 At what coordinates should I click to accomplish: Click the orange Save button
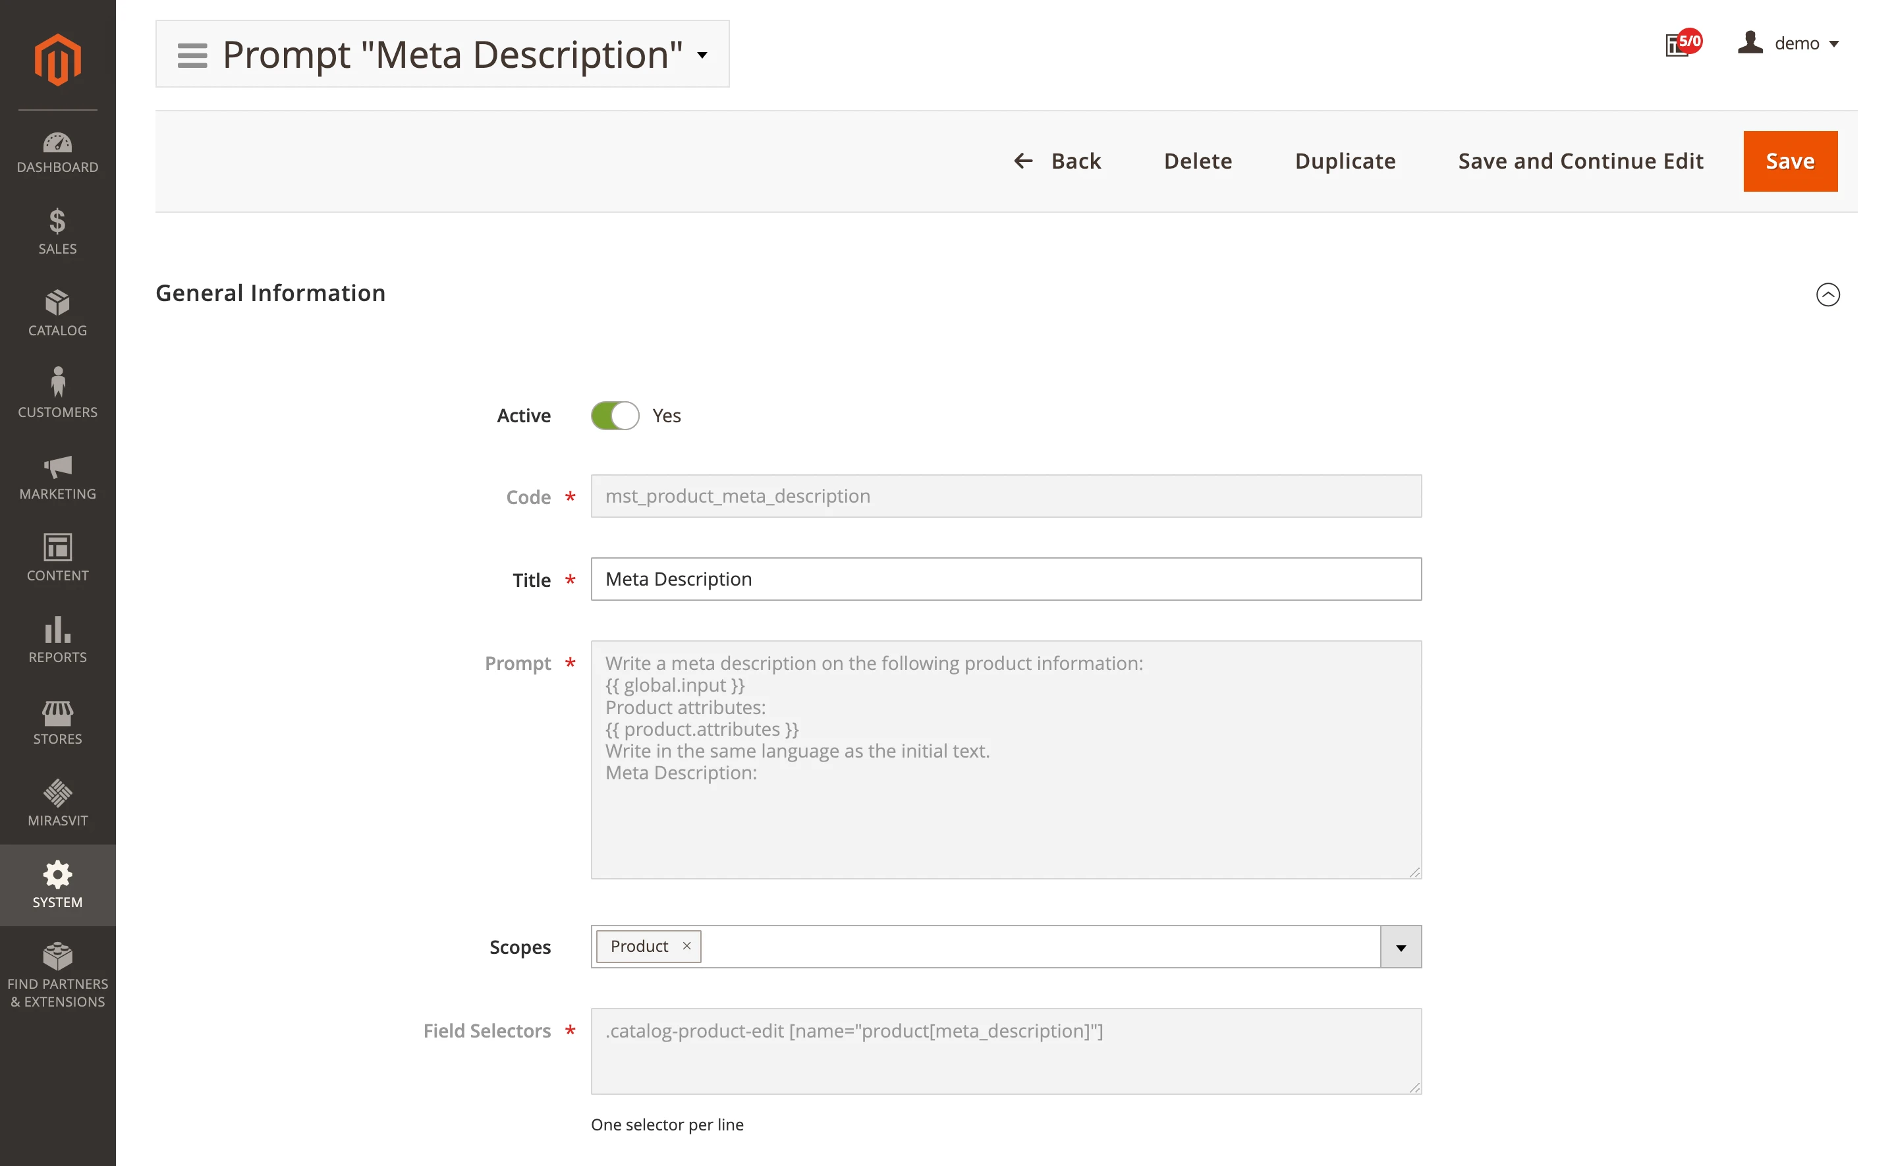pyautogui.click(x=1789, y=161)
